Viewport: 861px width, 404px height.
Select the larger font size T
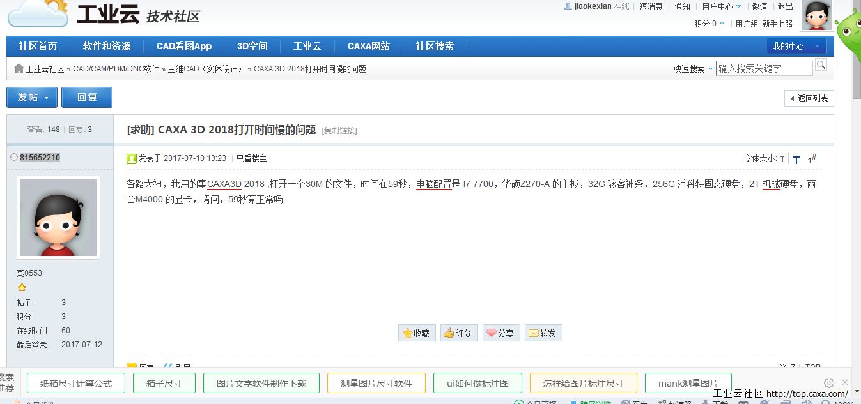[x=796, y=160]
